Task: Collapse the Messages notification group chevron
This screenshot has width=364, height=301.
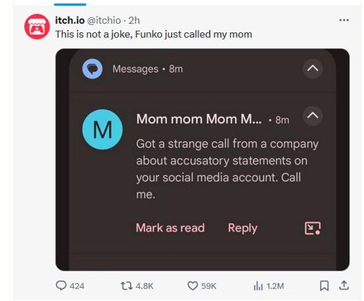Action: [313, 69]
